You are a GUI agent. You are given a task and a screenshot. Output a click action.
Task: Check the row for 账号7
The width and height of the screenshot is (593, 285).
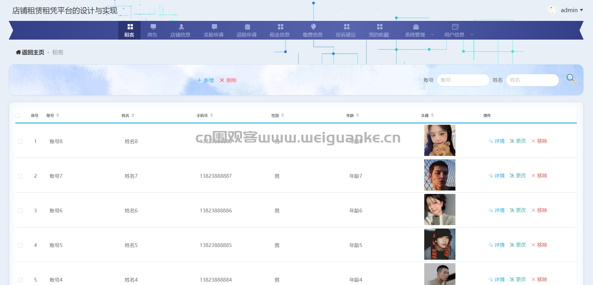click(21, 176)
